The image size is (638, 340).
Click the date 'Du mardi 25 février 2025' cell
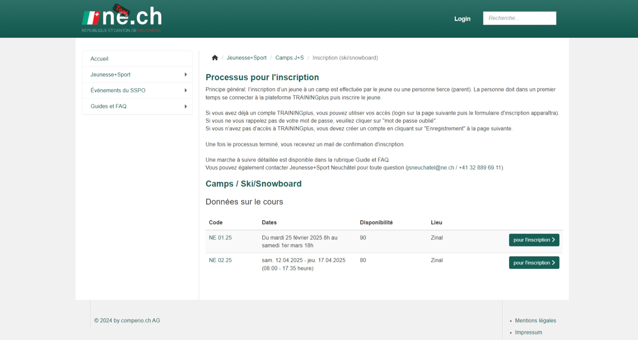[299, 242]
